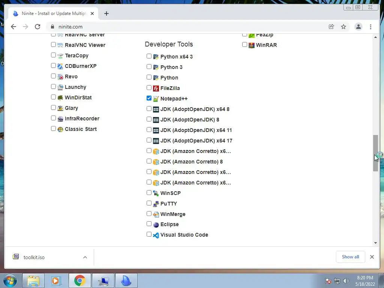Click the RealVNC Viewer icon
384x288 pixels.
[x=60, y=45]
